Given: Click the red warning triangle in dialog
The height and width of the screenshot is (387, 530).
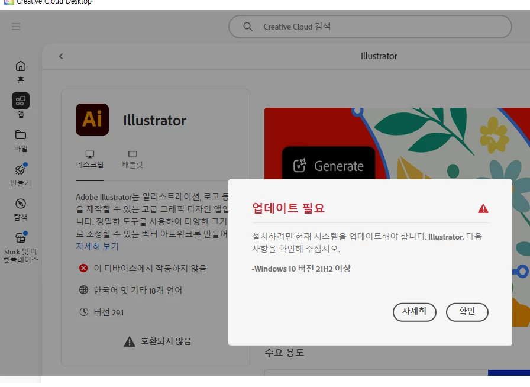Looking at the screenshot, I should (483, 208).
